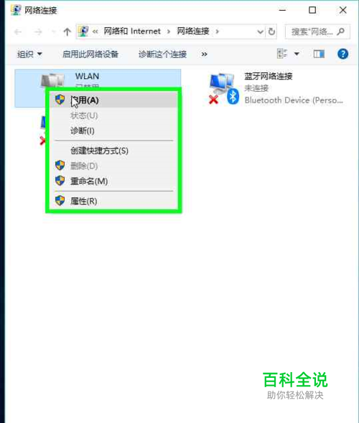Go up one folder level arrow
Image resolution: width=359 pixels, height=423 pixels.
(67, 32)
